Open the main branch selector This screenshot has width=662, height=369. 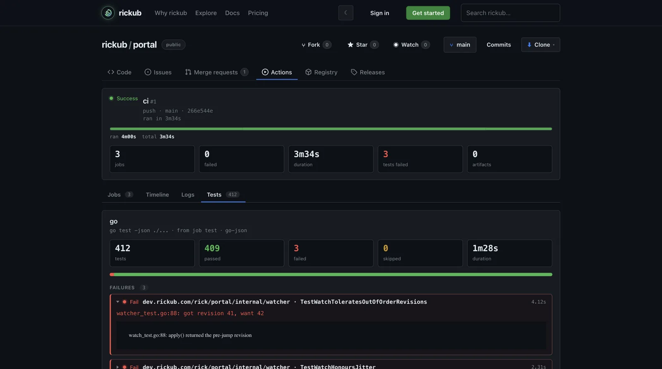point(460,45)
